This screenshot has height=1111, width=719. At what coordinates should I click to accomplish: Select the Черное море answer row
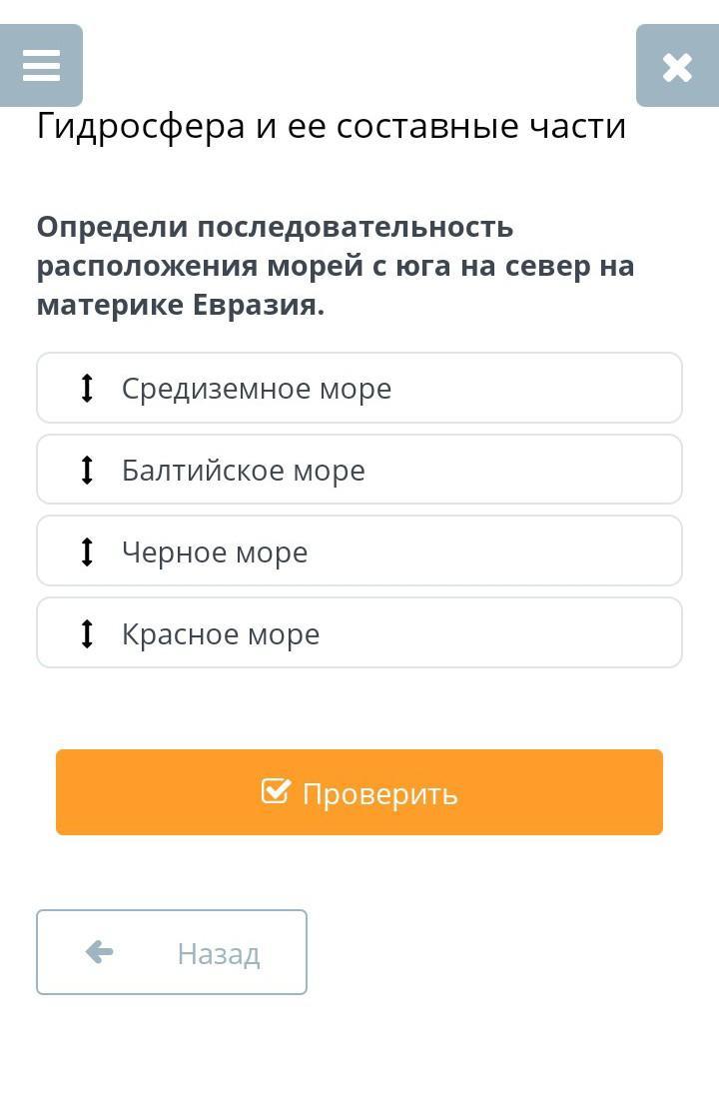[359, 552]
